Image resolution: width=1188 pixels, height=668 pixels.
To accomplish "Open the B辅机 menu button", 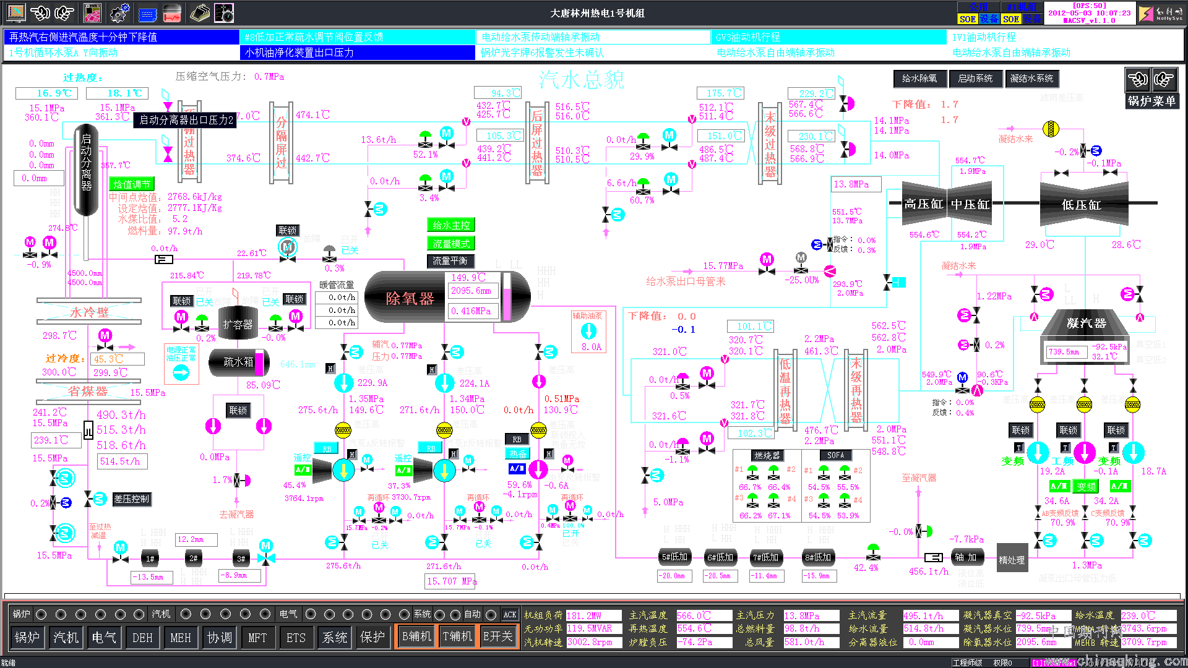I will tap(416, 636).
